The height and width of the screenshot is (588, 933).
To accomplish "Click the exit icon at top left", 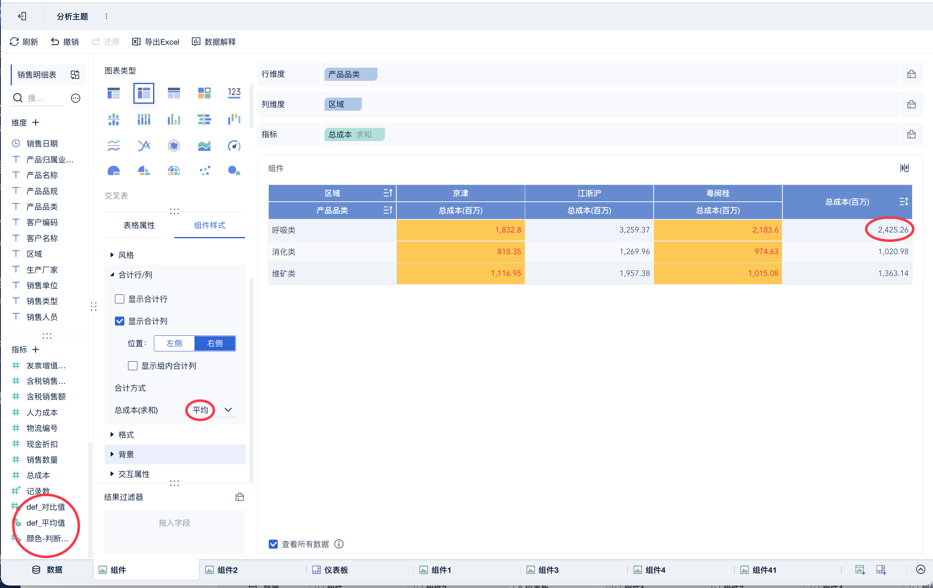I will click(x=22, y=16).
